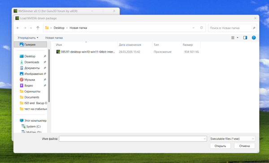Image resolution: width=269 pixels, height=163 pixels.
Task: Go up one folder level arrow
Action: (x=38, y=28)
